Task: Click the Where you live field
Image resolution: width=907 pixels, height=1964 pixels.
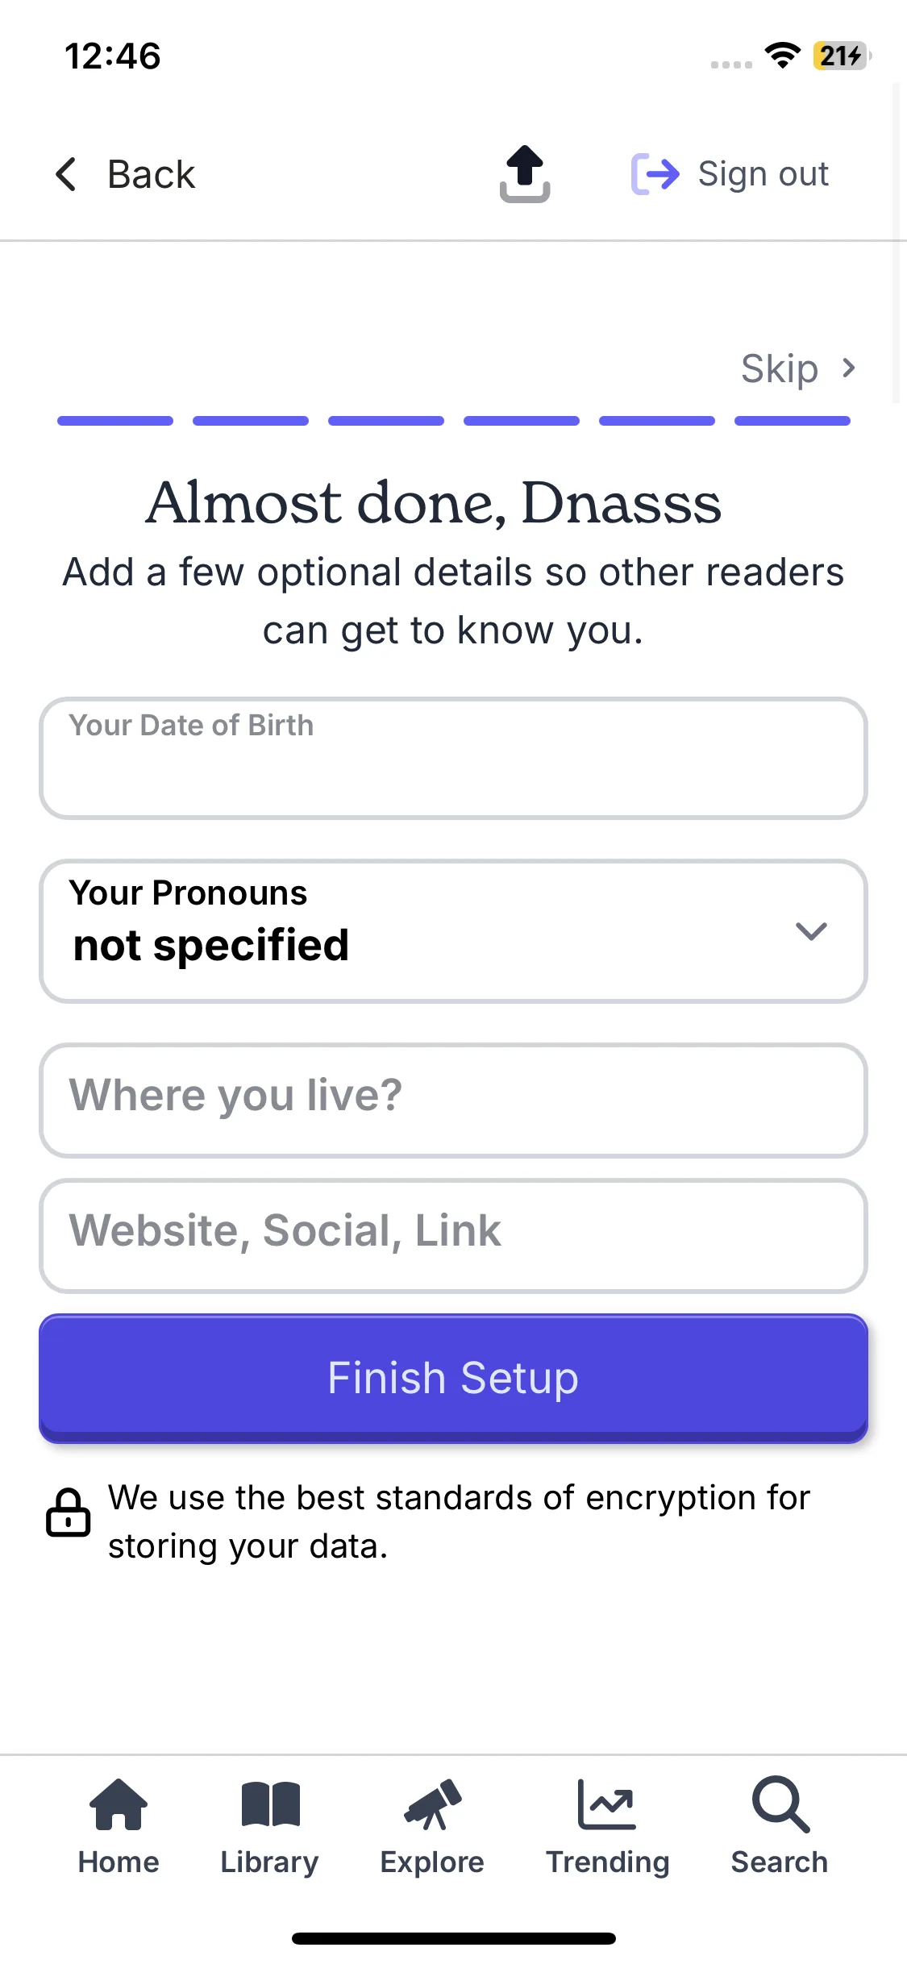Action: 453,1101
